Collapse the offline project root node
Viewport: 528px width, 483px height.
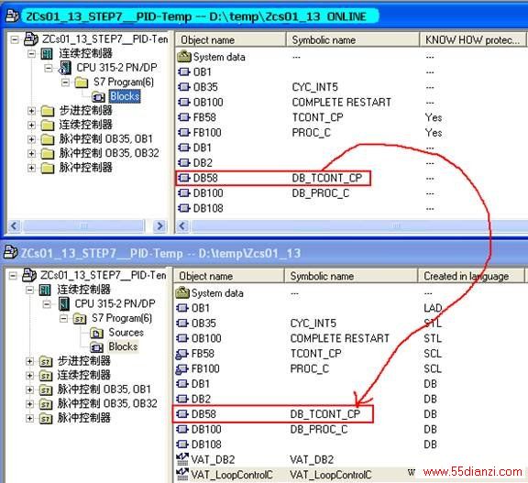(13, 276)
